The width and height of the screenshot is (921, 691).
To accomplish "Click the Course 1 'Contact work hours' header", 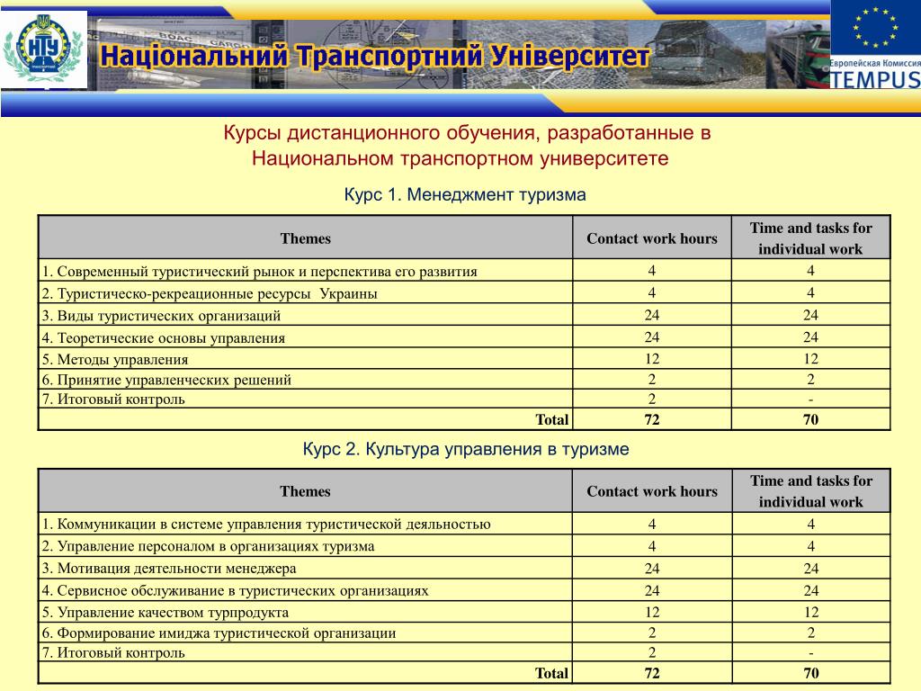I will (x=652, y=238).
